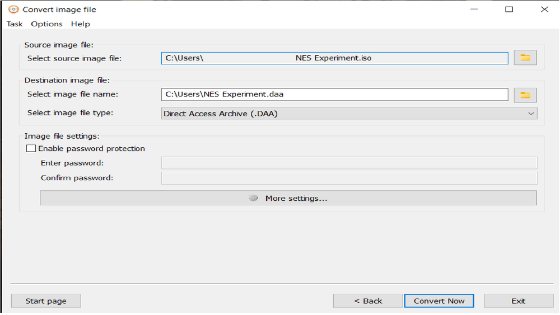Image resolution: width=560 pixels, height=315 pixels.
Task: Maximize the Convert image file window
Action: [x=509, y=10]
